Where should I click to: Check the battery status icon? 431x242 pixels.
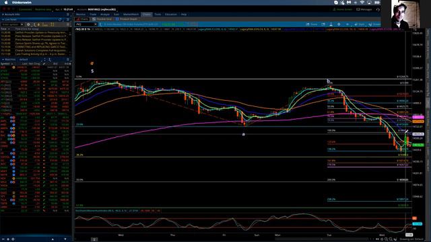coord(377,3)
